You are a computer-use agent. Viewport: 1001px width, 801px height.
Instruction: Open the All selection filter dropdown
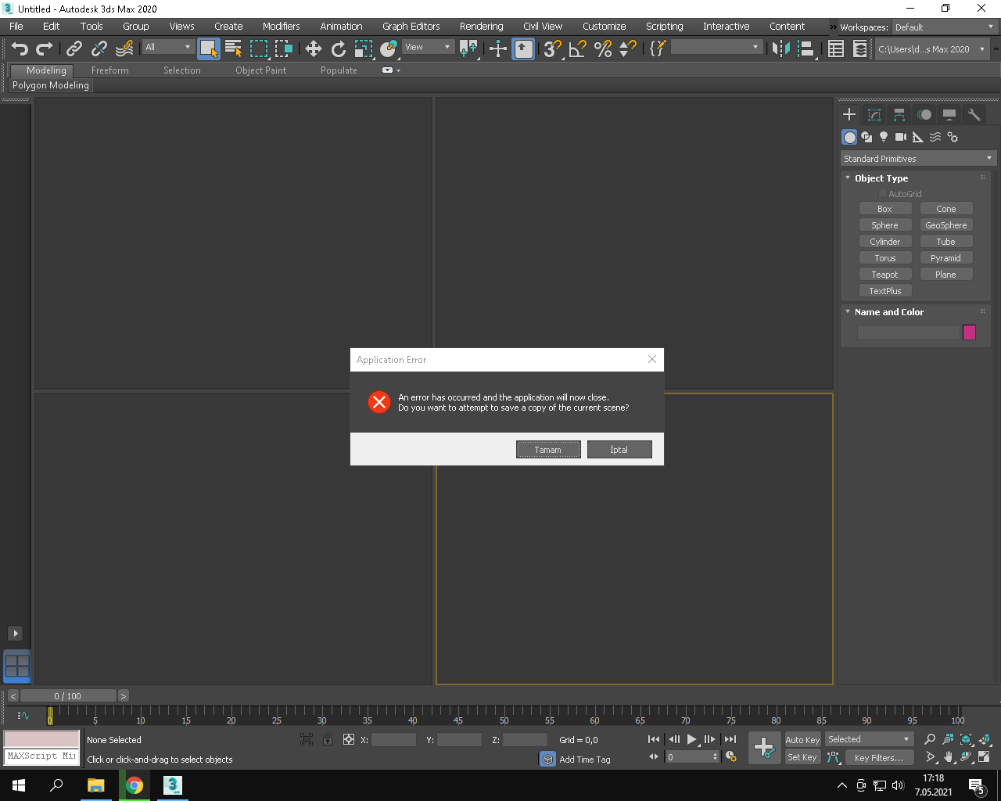[x=168, y=47]
